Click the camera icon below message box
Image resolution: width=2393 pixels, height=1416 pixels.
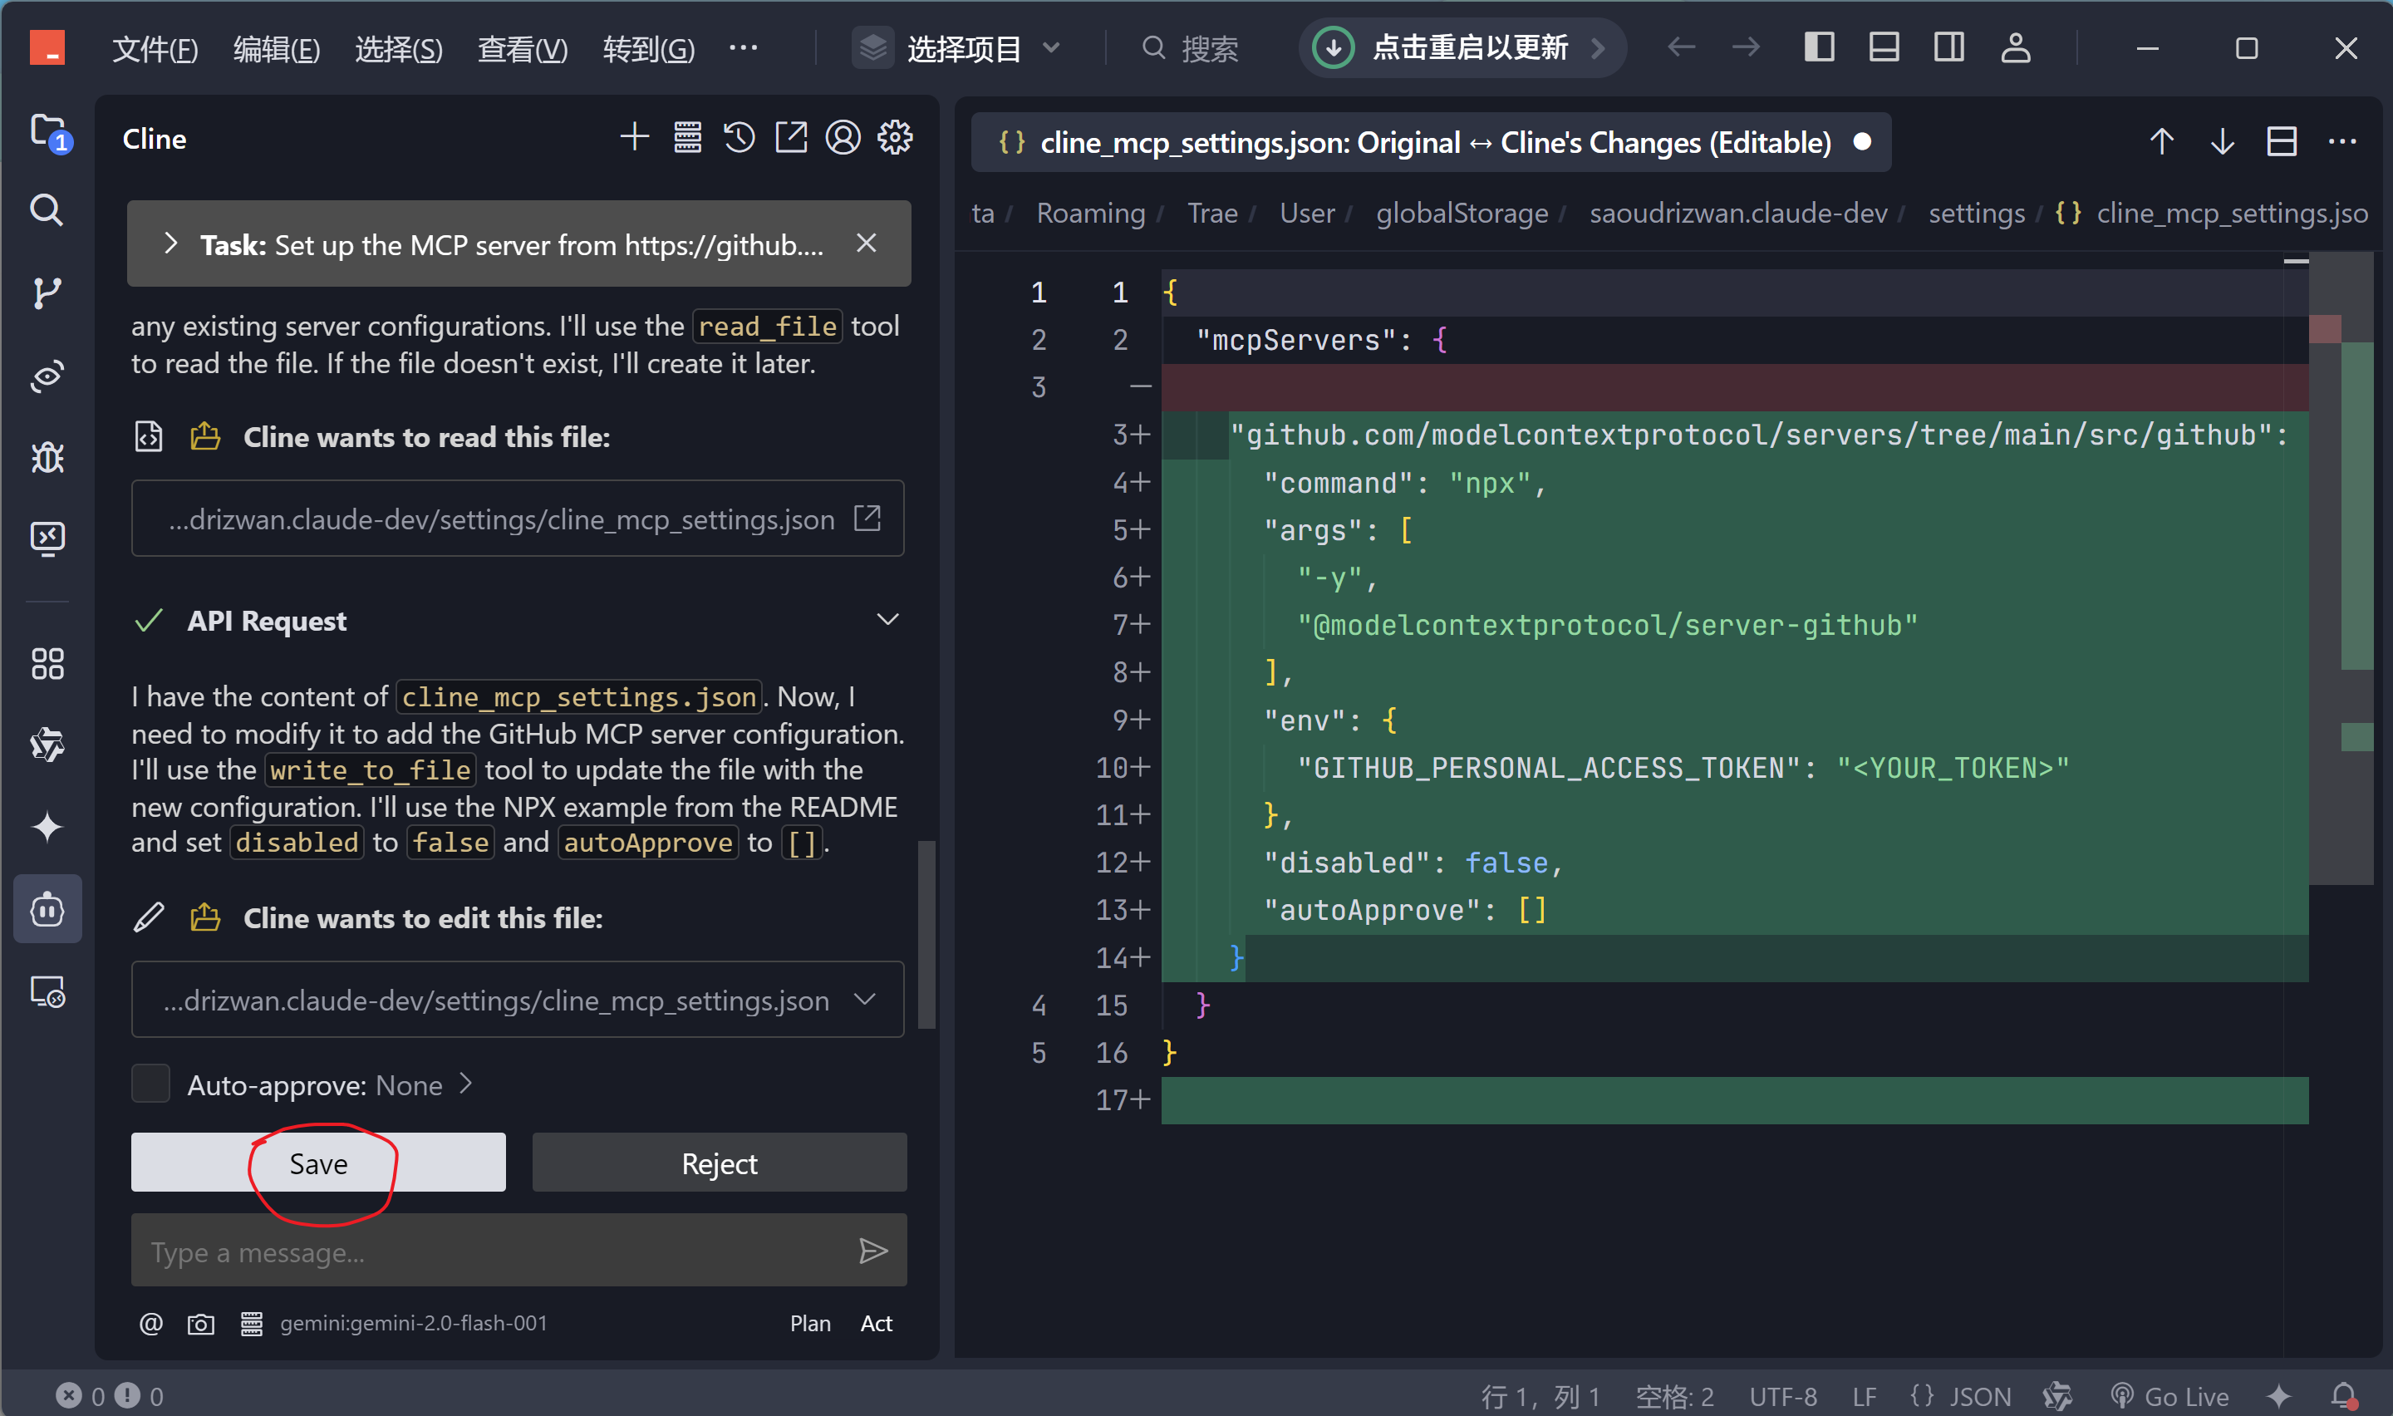pyautogui.click(x=200, y=1324)
